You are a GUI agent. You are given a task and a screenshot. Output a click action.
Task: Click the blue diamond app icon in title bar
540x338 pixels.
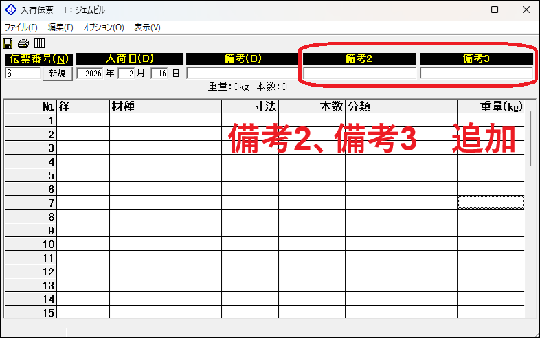click(10, 11)
